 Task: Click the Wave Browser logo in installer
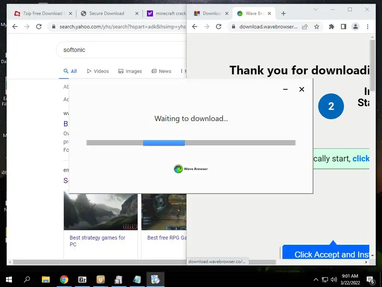point(191,169)
